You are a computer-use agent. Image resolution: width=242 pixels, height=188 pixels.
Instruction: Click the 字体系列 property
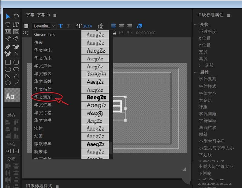point(208,79)
